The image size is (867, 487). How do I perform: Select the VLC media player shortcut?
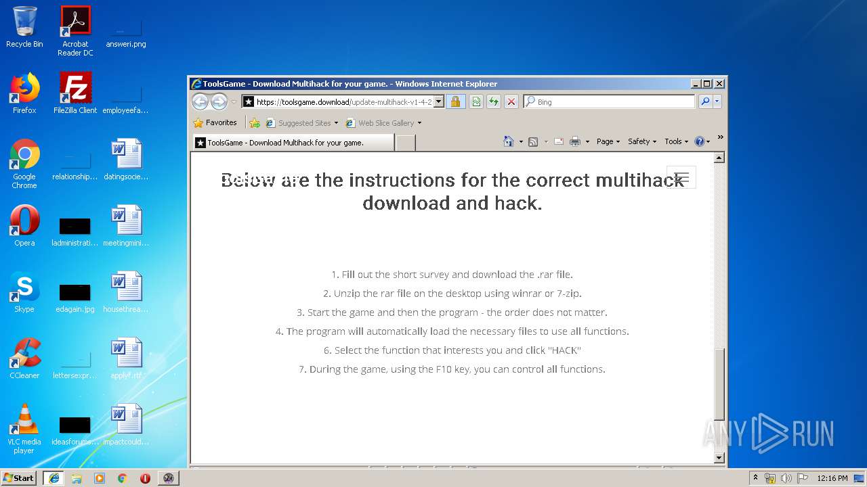(x=24, y=429)
